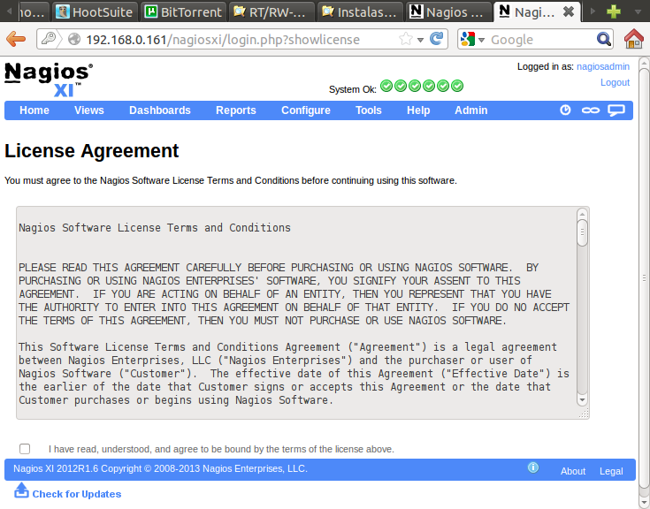650x509 pixels.
Task: Click the URL address field
Action: tap(241, 40)
